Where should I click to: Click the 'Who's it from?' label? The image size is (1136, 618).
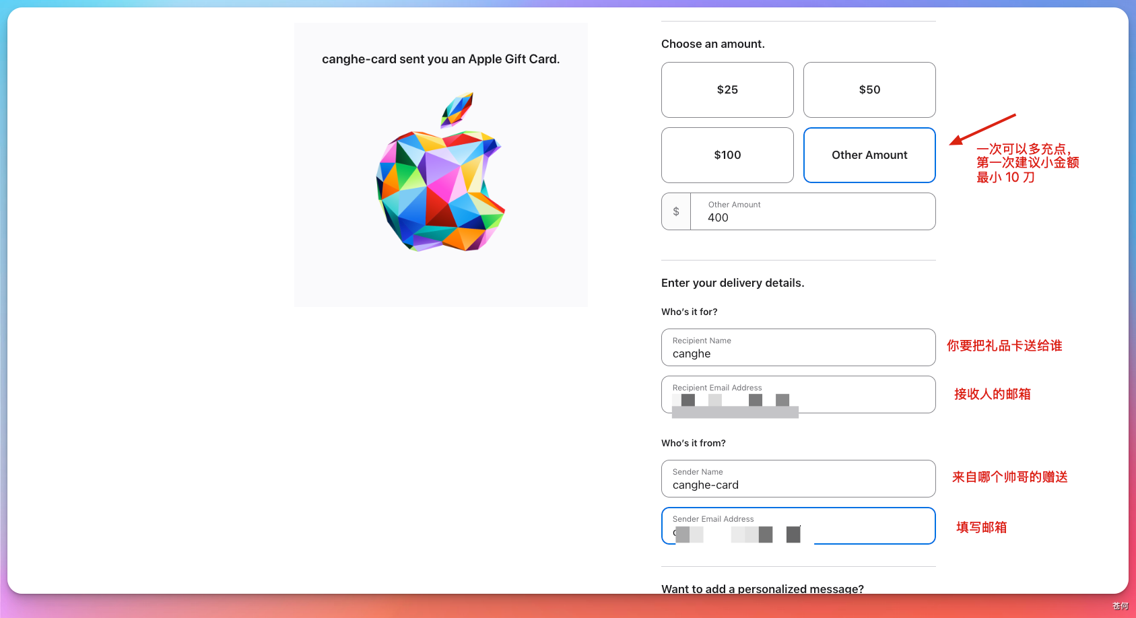[x=694, y=443]
